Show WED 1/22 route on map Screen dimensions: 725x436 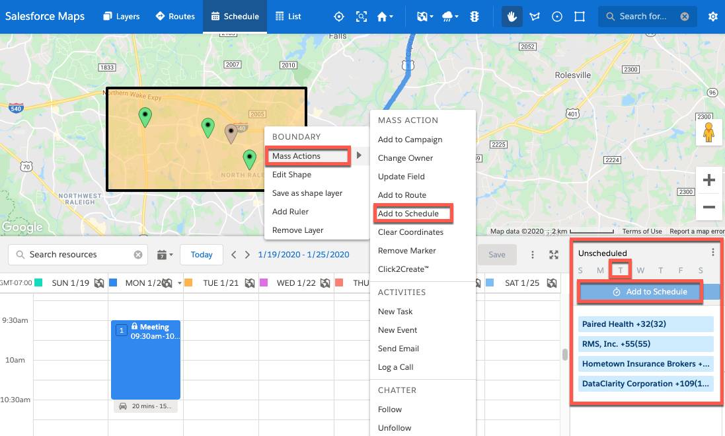click(x=325, y=283)
